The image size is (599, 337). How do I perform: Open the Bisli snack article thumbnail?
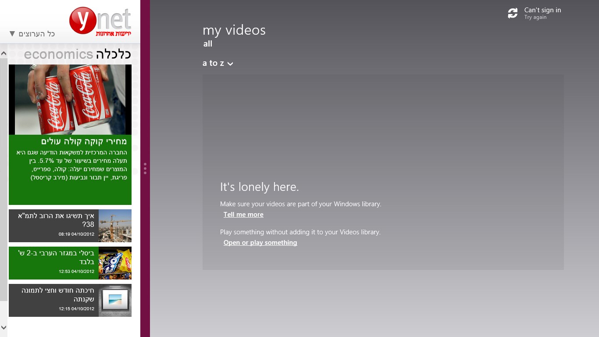(115, 263)
